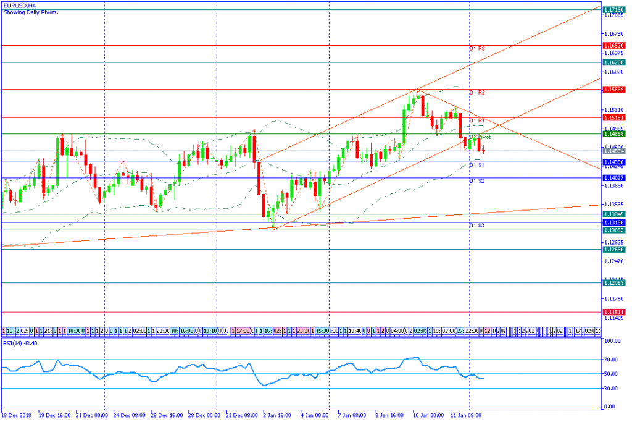Screen dimensions: 632x422
Task: Click the 18:30 news event marker
Action: click(x=74, y=331)
